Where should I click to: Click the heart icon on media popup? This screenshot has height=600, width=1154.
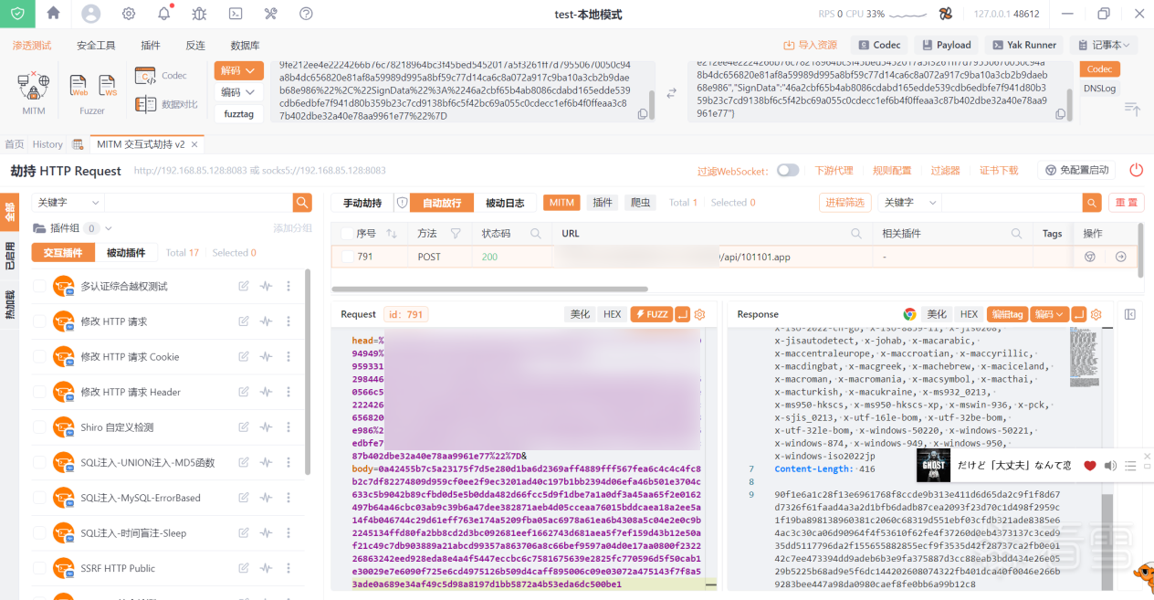pyautogui.click(x=1089, y=466)
